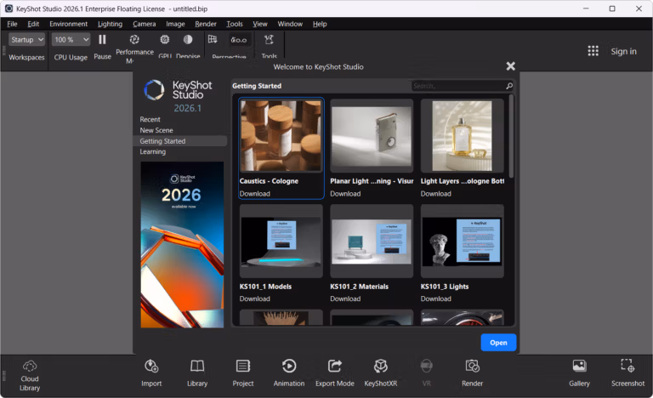Open the Edit menu
Screen dimensions: 653x398
coord(33,24)
